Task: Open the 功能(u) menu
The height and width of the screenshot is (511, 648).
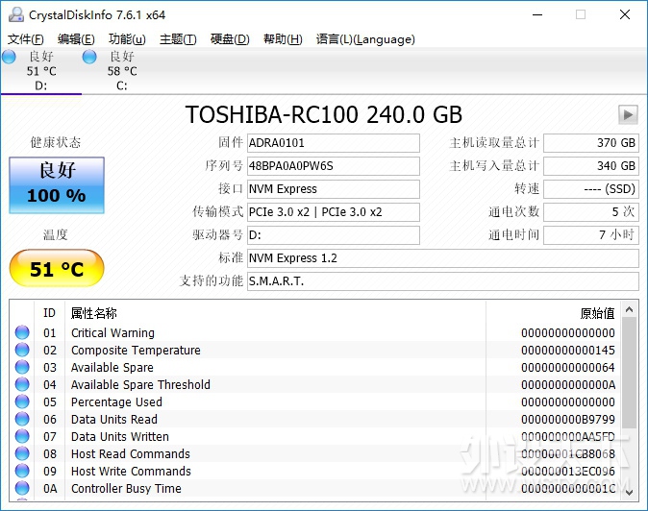Action: point(127,39)
